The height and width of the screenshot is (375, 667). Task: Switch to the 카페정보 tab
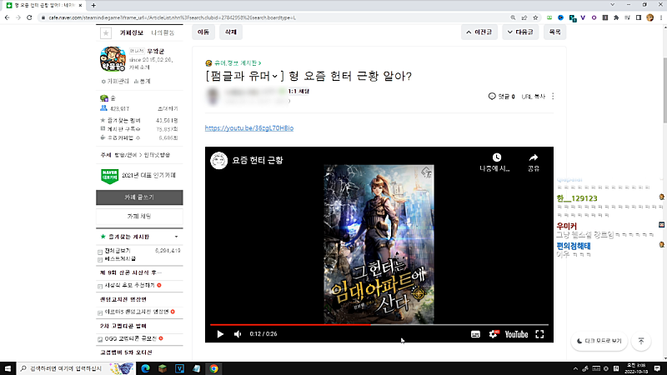point(132,32)
